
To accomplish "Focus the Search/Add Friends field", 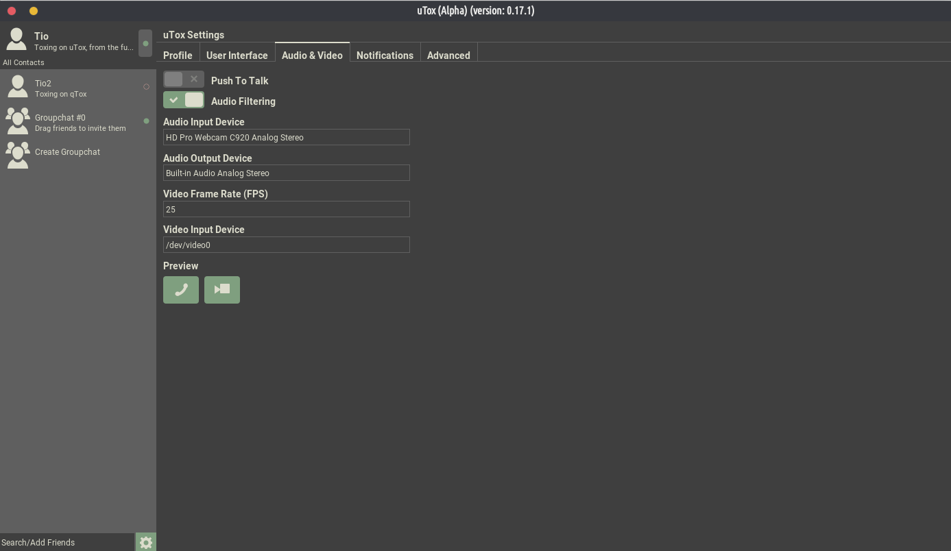I will coord(67,542).
